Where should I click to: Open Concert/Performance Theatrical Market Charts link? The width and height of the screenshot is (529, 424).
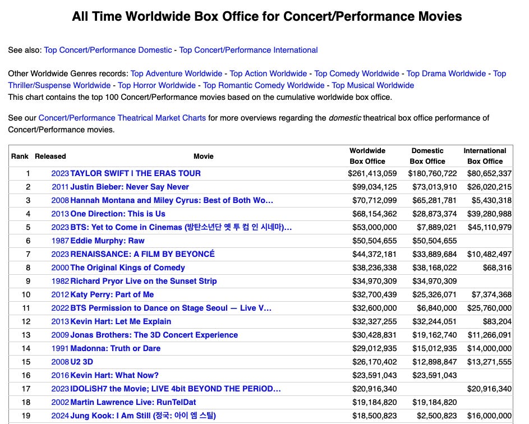(122, 118)
